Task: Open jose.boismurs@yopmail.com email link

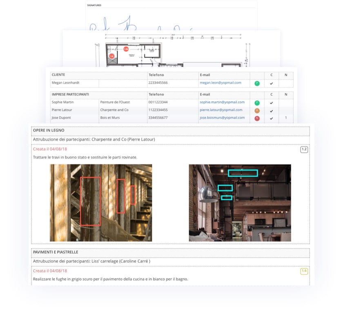Action: 222,118
